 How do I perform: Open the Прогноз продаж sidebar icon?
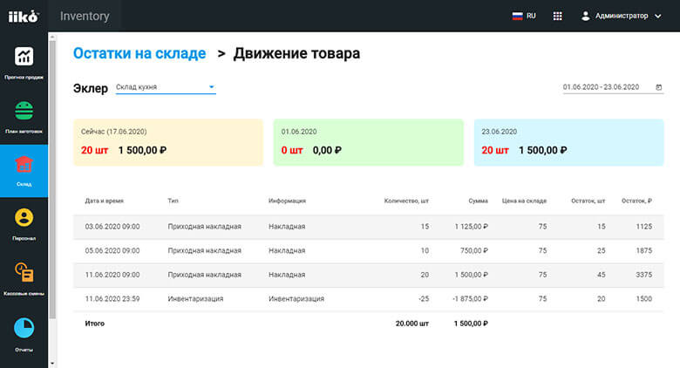[24, 58]
